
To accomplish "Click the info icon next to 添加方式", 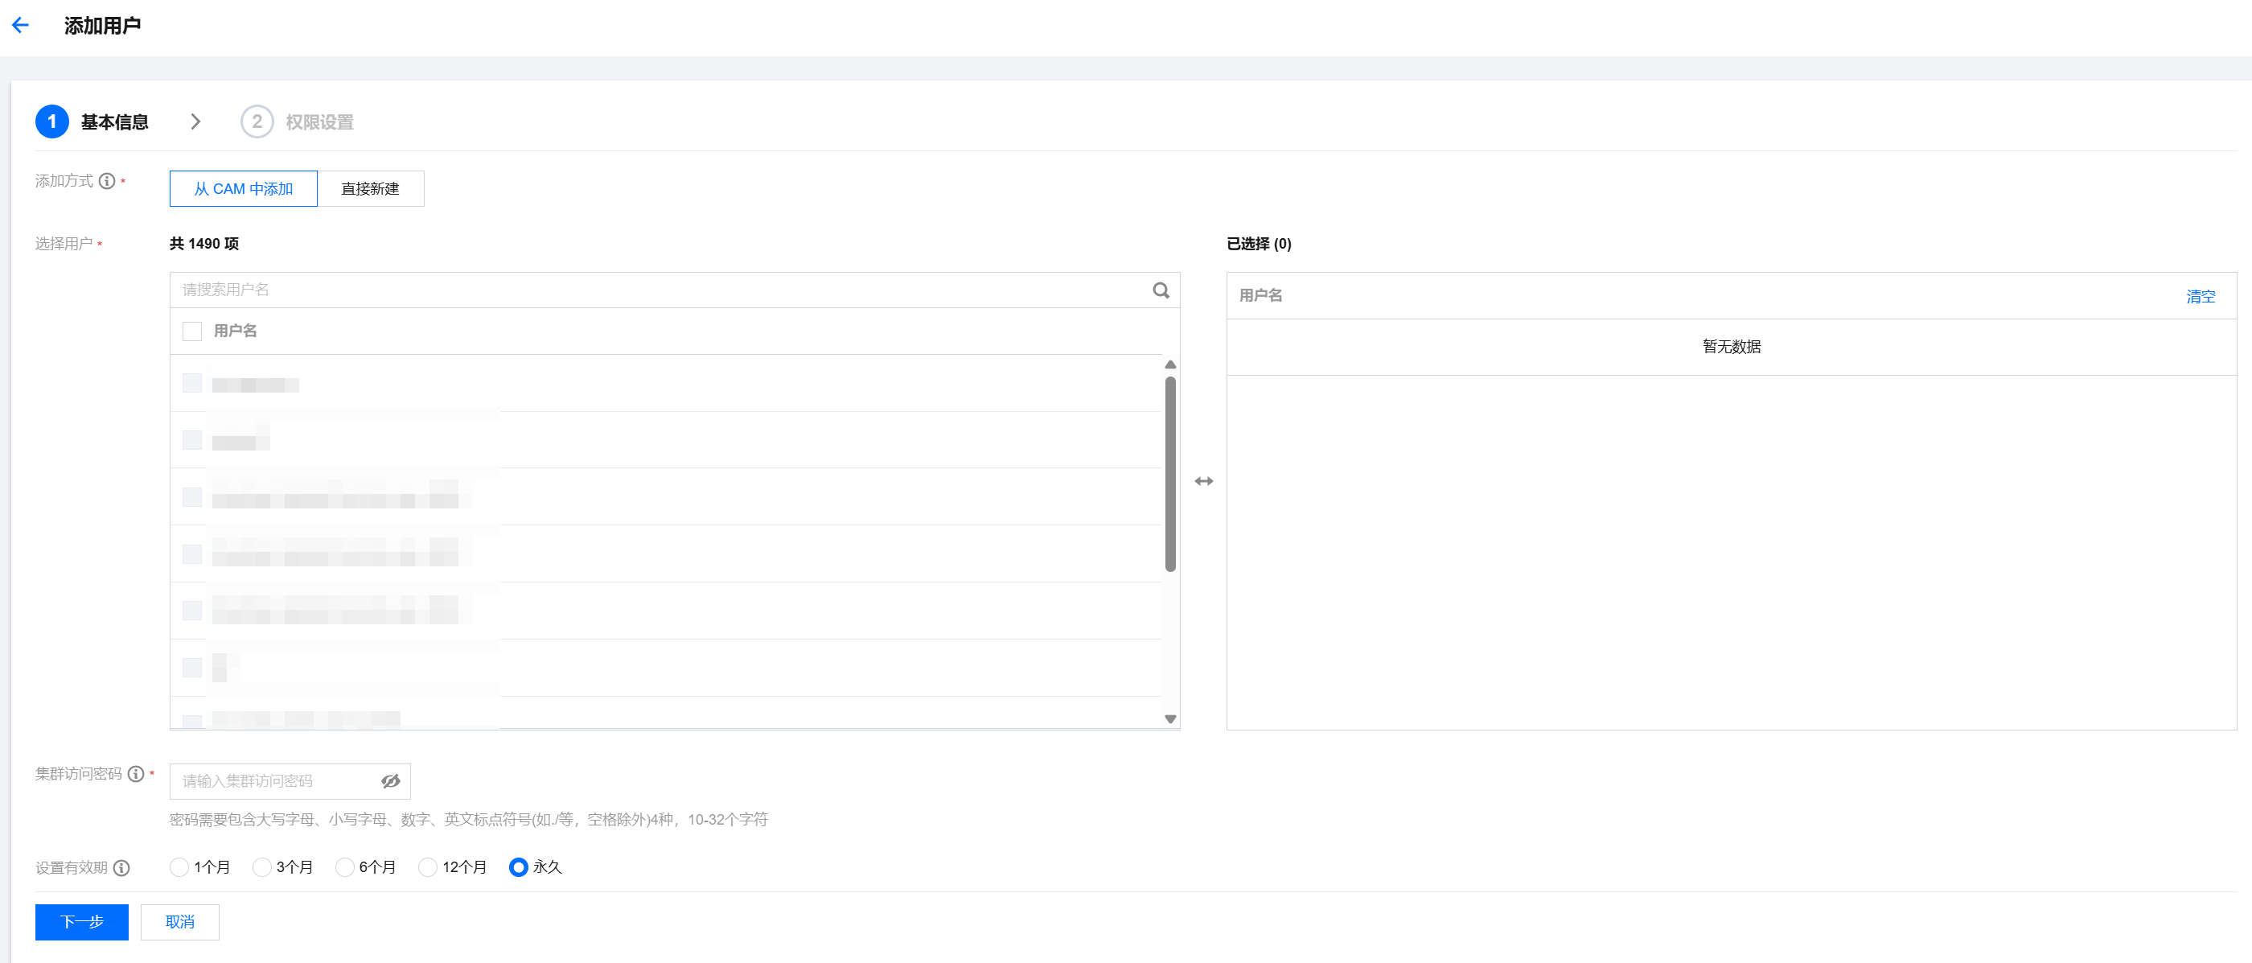I will [107, 181].
